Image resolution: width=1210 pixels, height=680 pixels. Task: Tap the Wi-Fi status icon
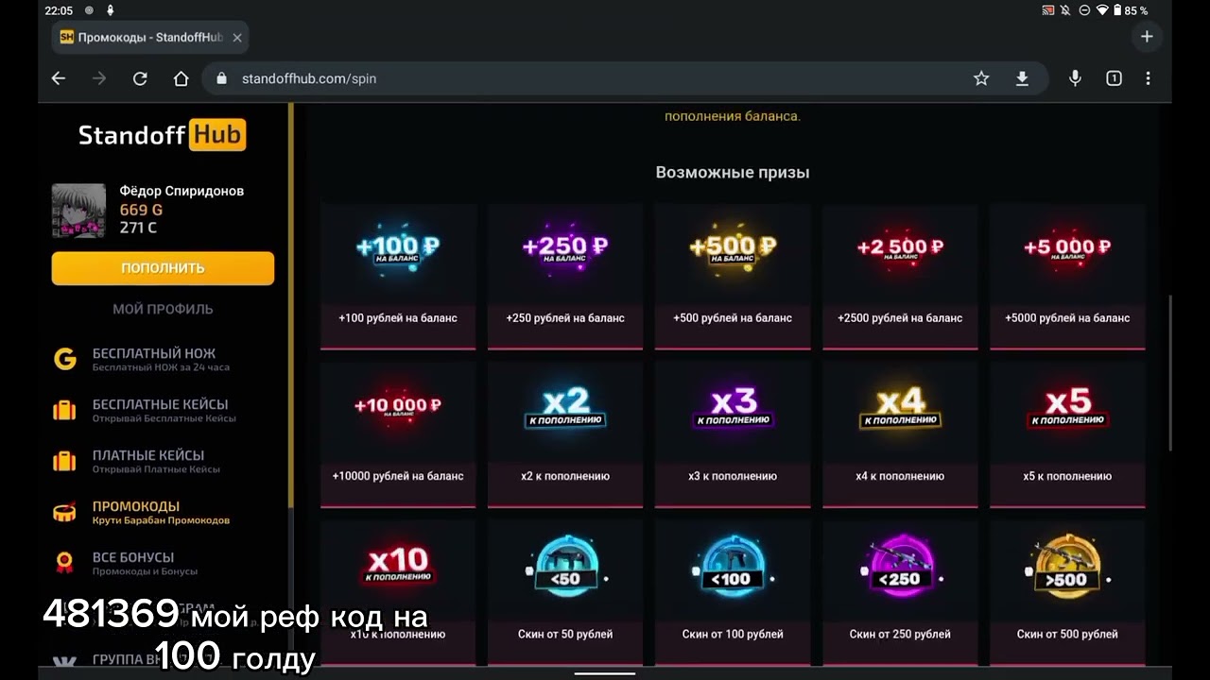pos(1101,10)
